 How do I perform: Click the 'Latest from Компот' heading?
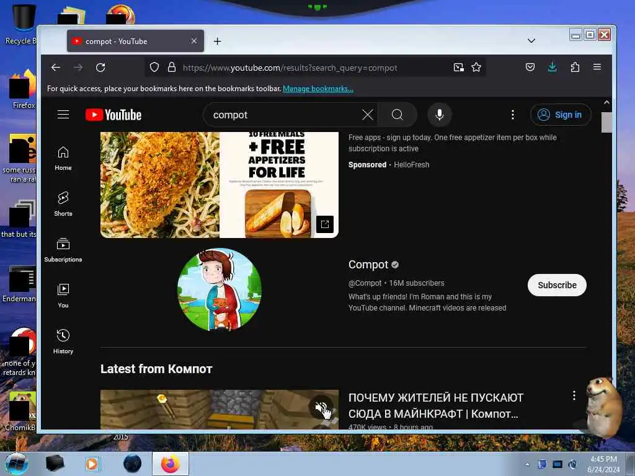156,369
